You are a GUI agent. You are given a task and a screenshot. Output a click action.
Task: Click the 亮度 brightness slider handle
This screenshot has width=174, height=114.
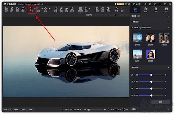click(x=151, y=75)
